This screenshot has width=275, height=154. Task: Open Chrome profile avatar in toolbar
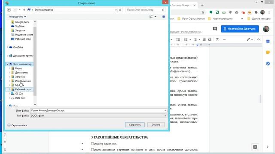pos(263,12)
